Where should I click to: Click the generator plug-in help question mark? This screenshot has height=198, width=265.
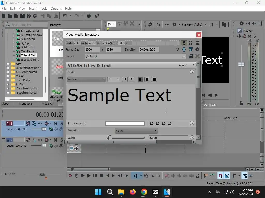click(177, 49)
